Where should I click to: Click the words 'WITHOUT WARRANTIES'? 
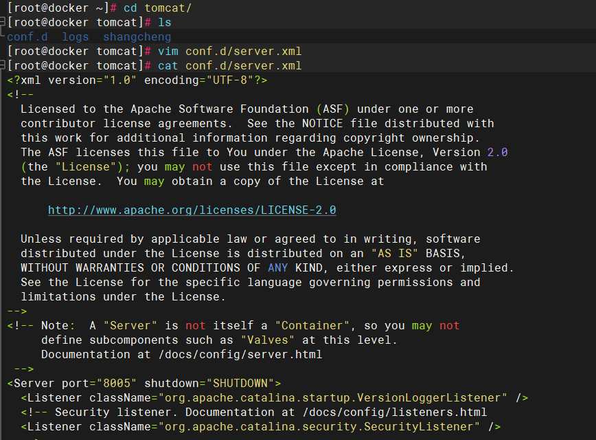(x=82, y=267)
